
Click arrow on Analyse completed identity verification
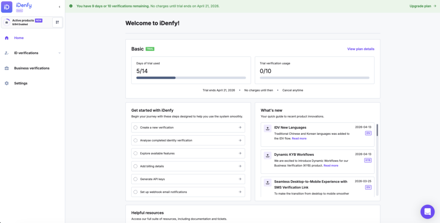tap(240, 140)
